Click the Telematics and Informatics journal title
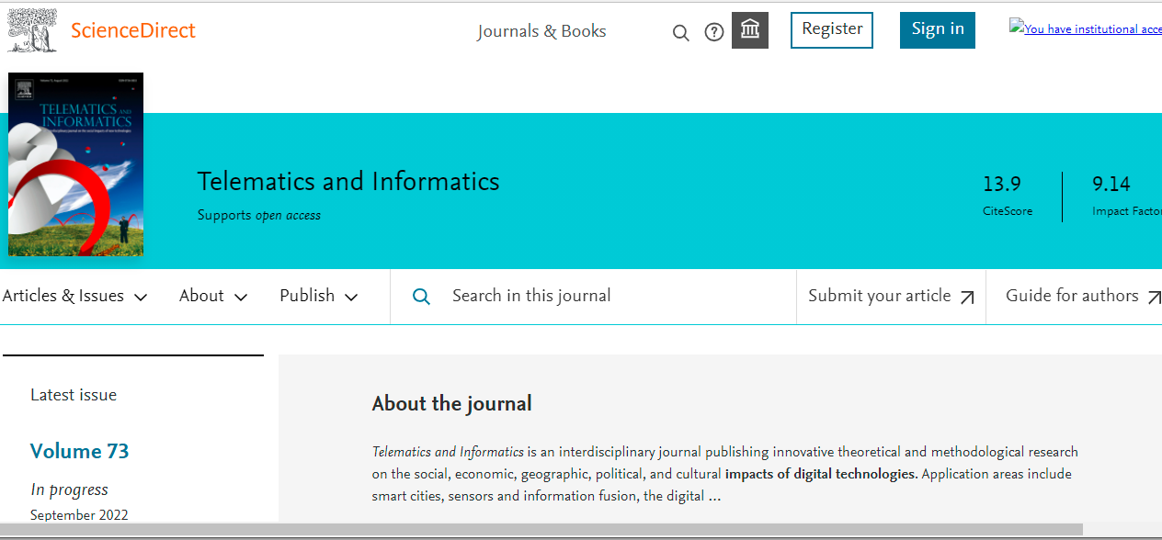The image size is (1162, 540). point(348,182)
